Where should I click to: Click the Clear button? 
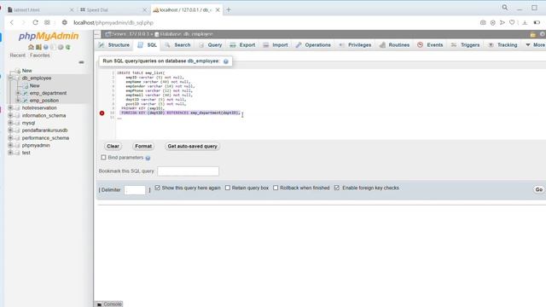click(113, 147)
